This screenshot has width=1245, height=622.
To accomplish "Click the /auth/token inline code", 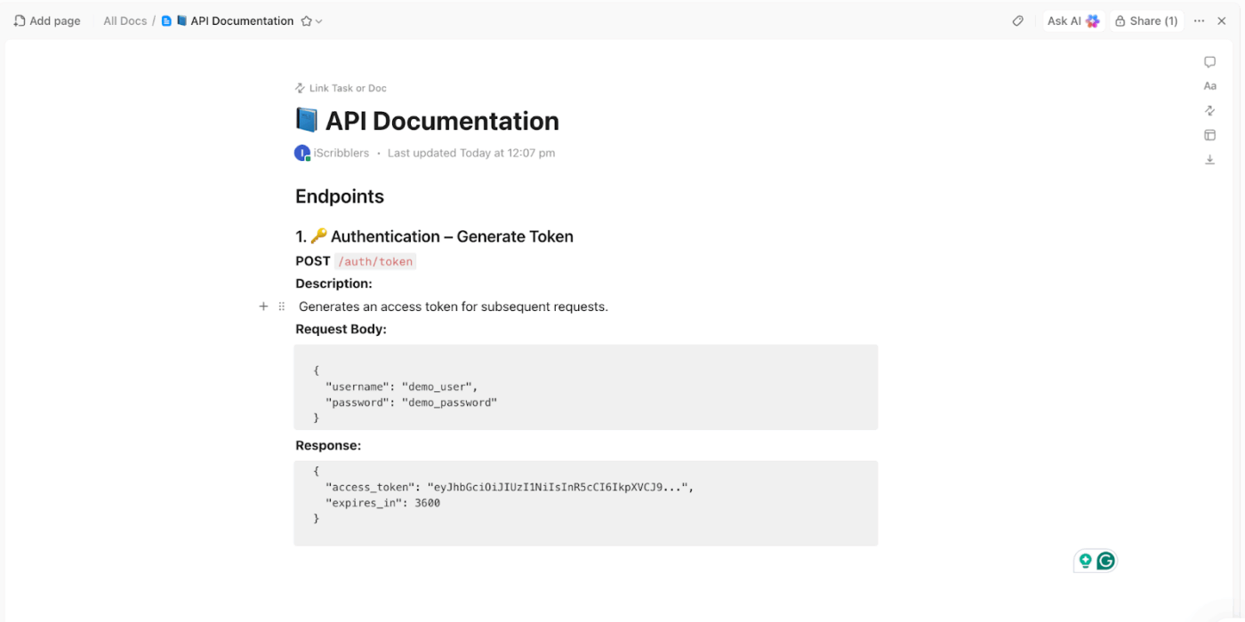I will click(375, 261).
